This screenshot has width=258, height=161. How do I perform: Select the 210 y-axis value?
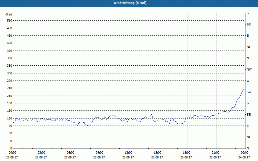(10, 96)
